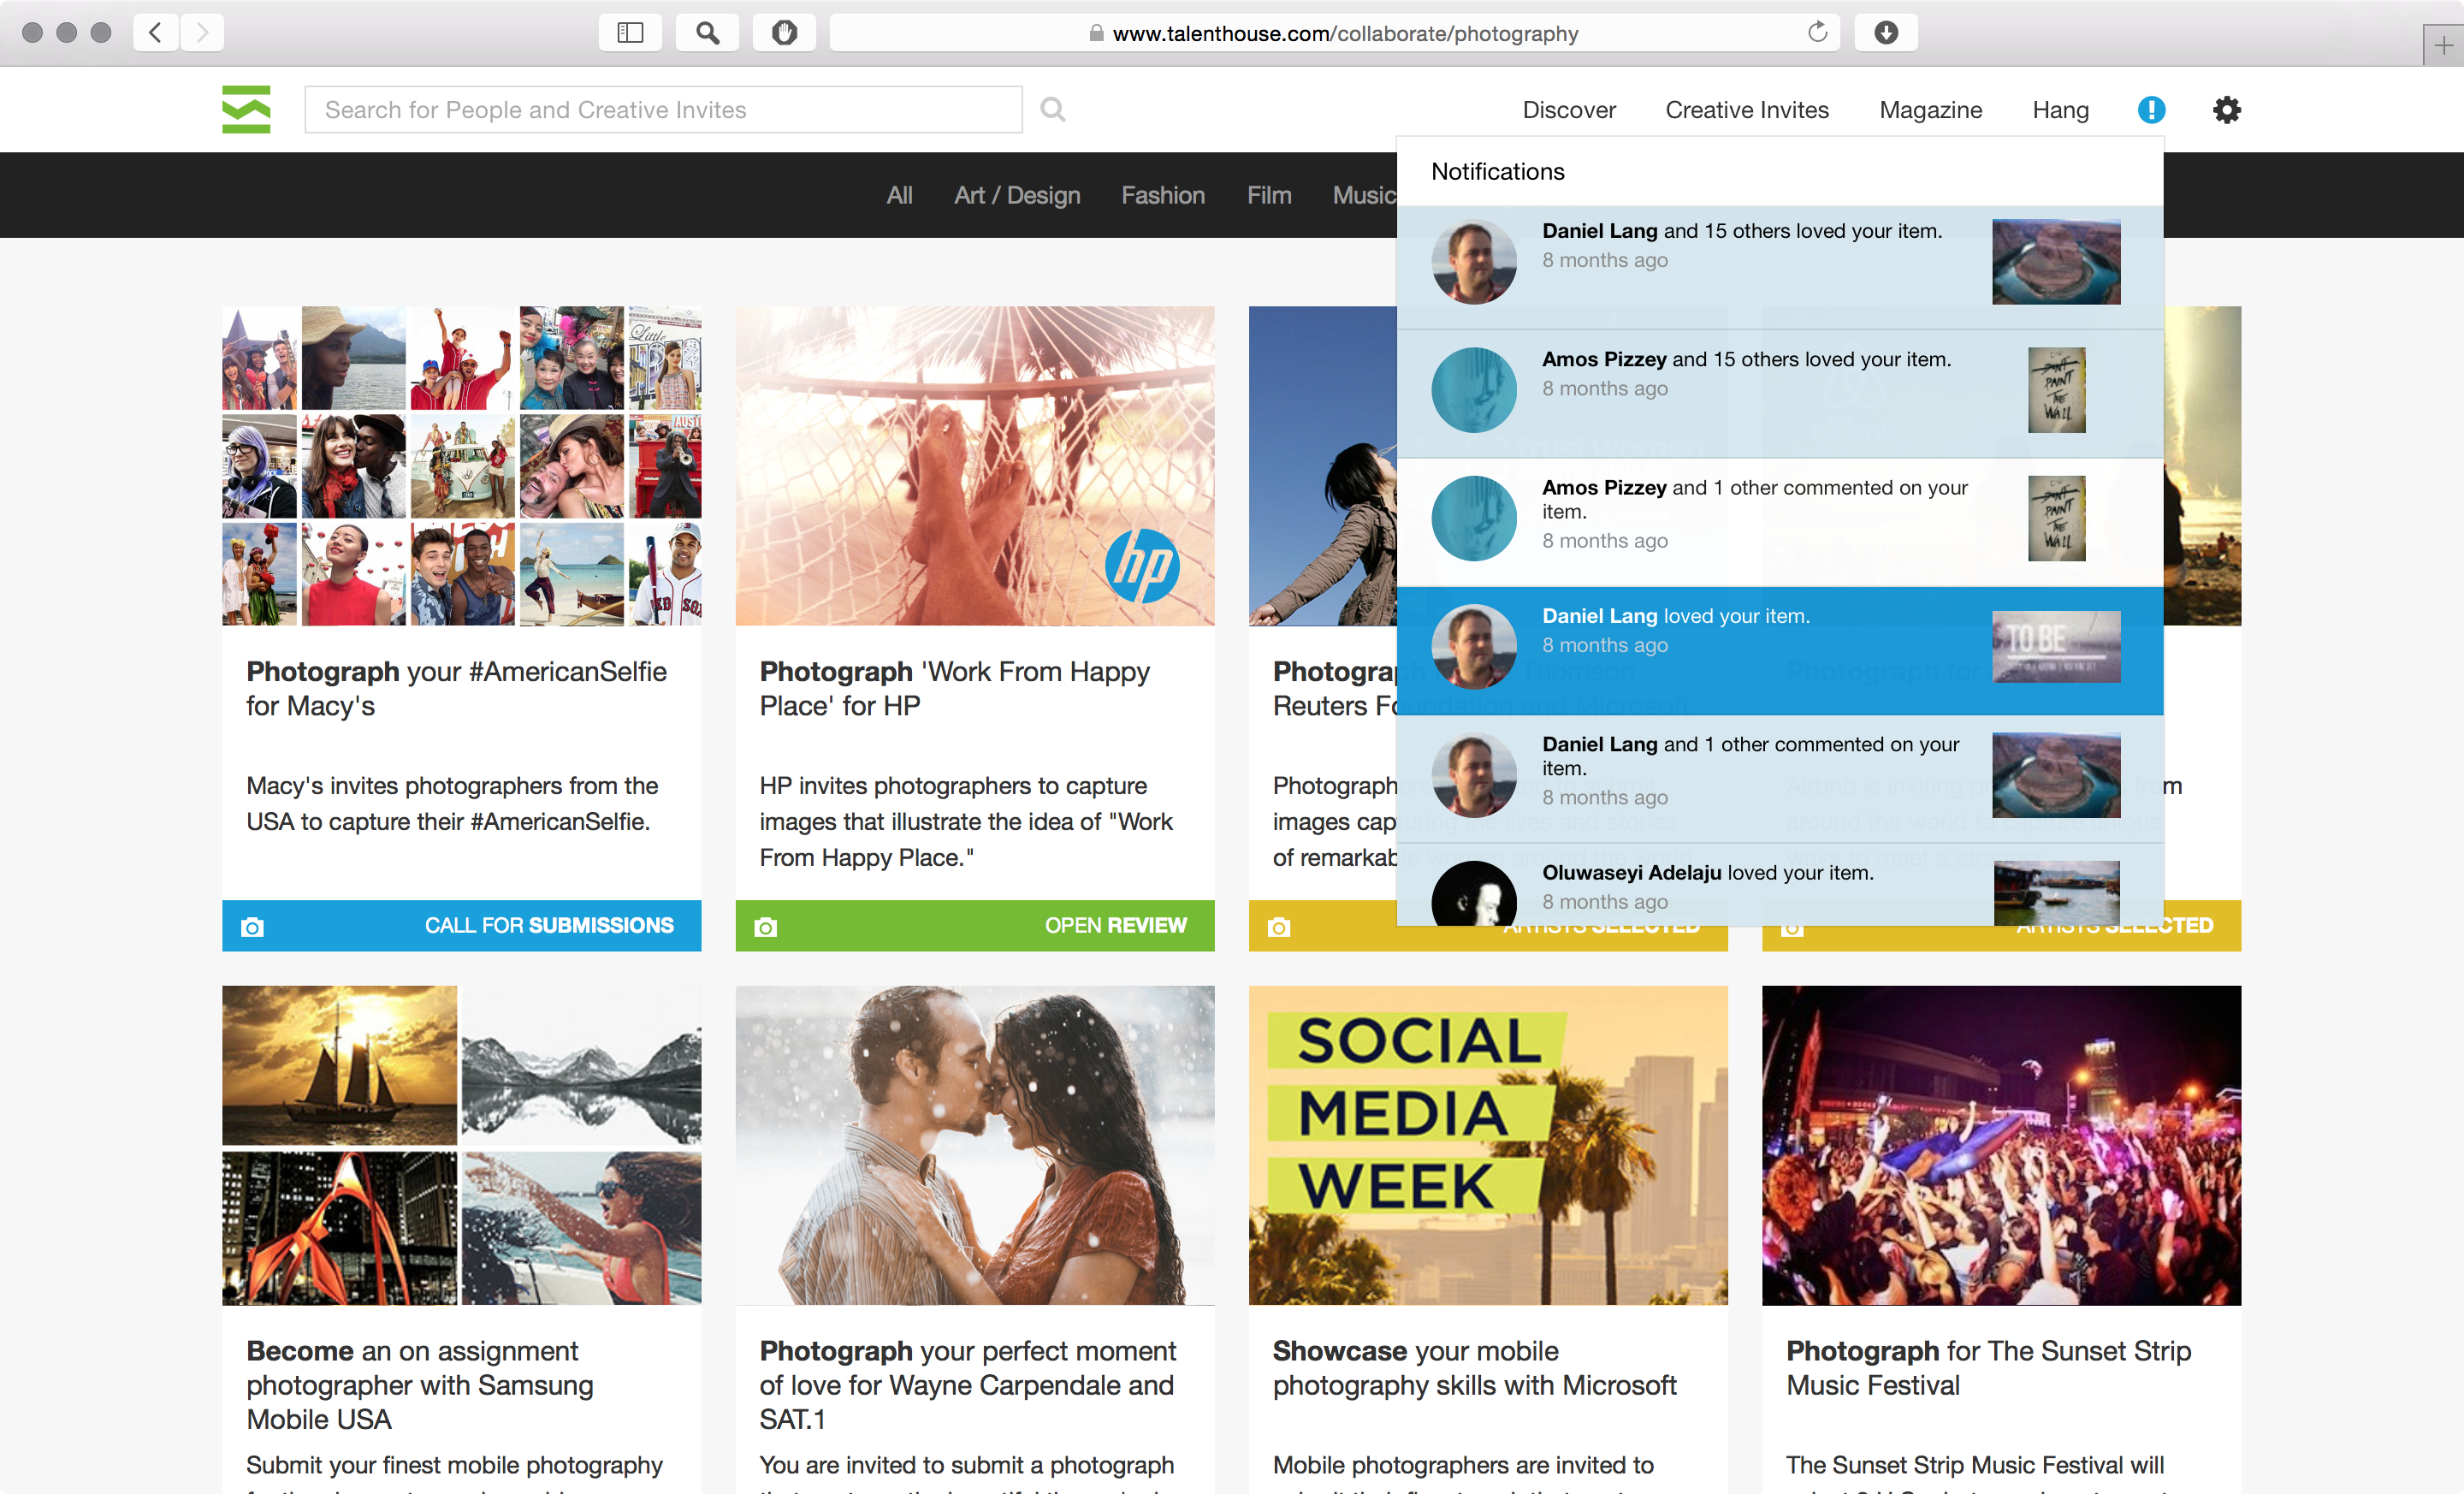Open the Magazine navigation link
Image resolution: width=2464 pixels, height=1494 pixels.
point(1930,109)
